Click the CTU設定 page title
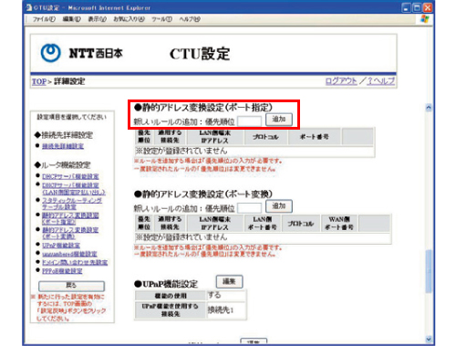The height and width of the screenshot is (346, 456). (x=200, y=54)
